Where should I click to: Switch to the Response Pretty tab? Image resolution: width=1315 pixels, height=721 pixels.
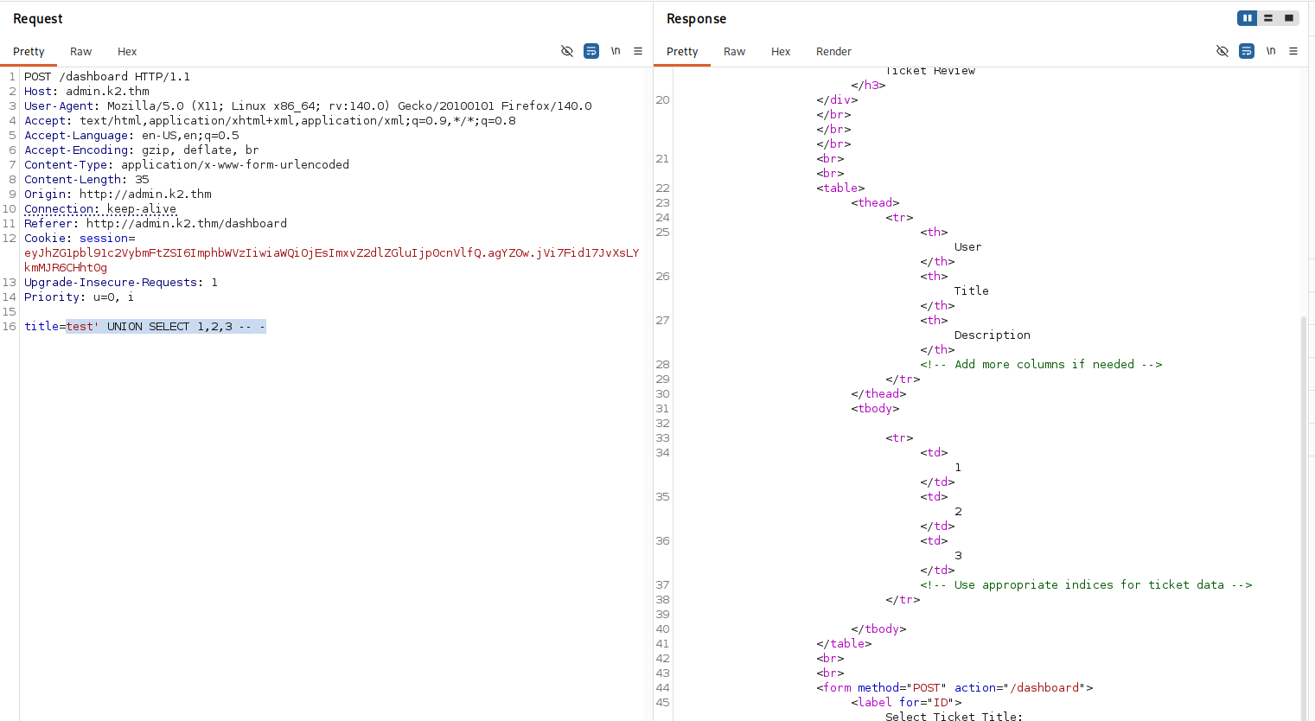[682, 52]
